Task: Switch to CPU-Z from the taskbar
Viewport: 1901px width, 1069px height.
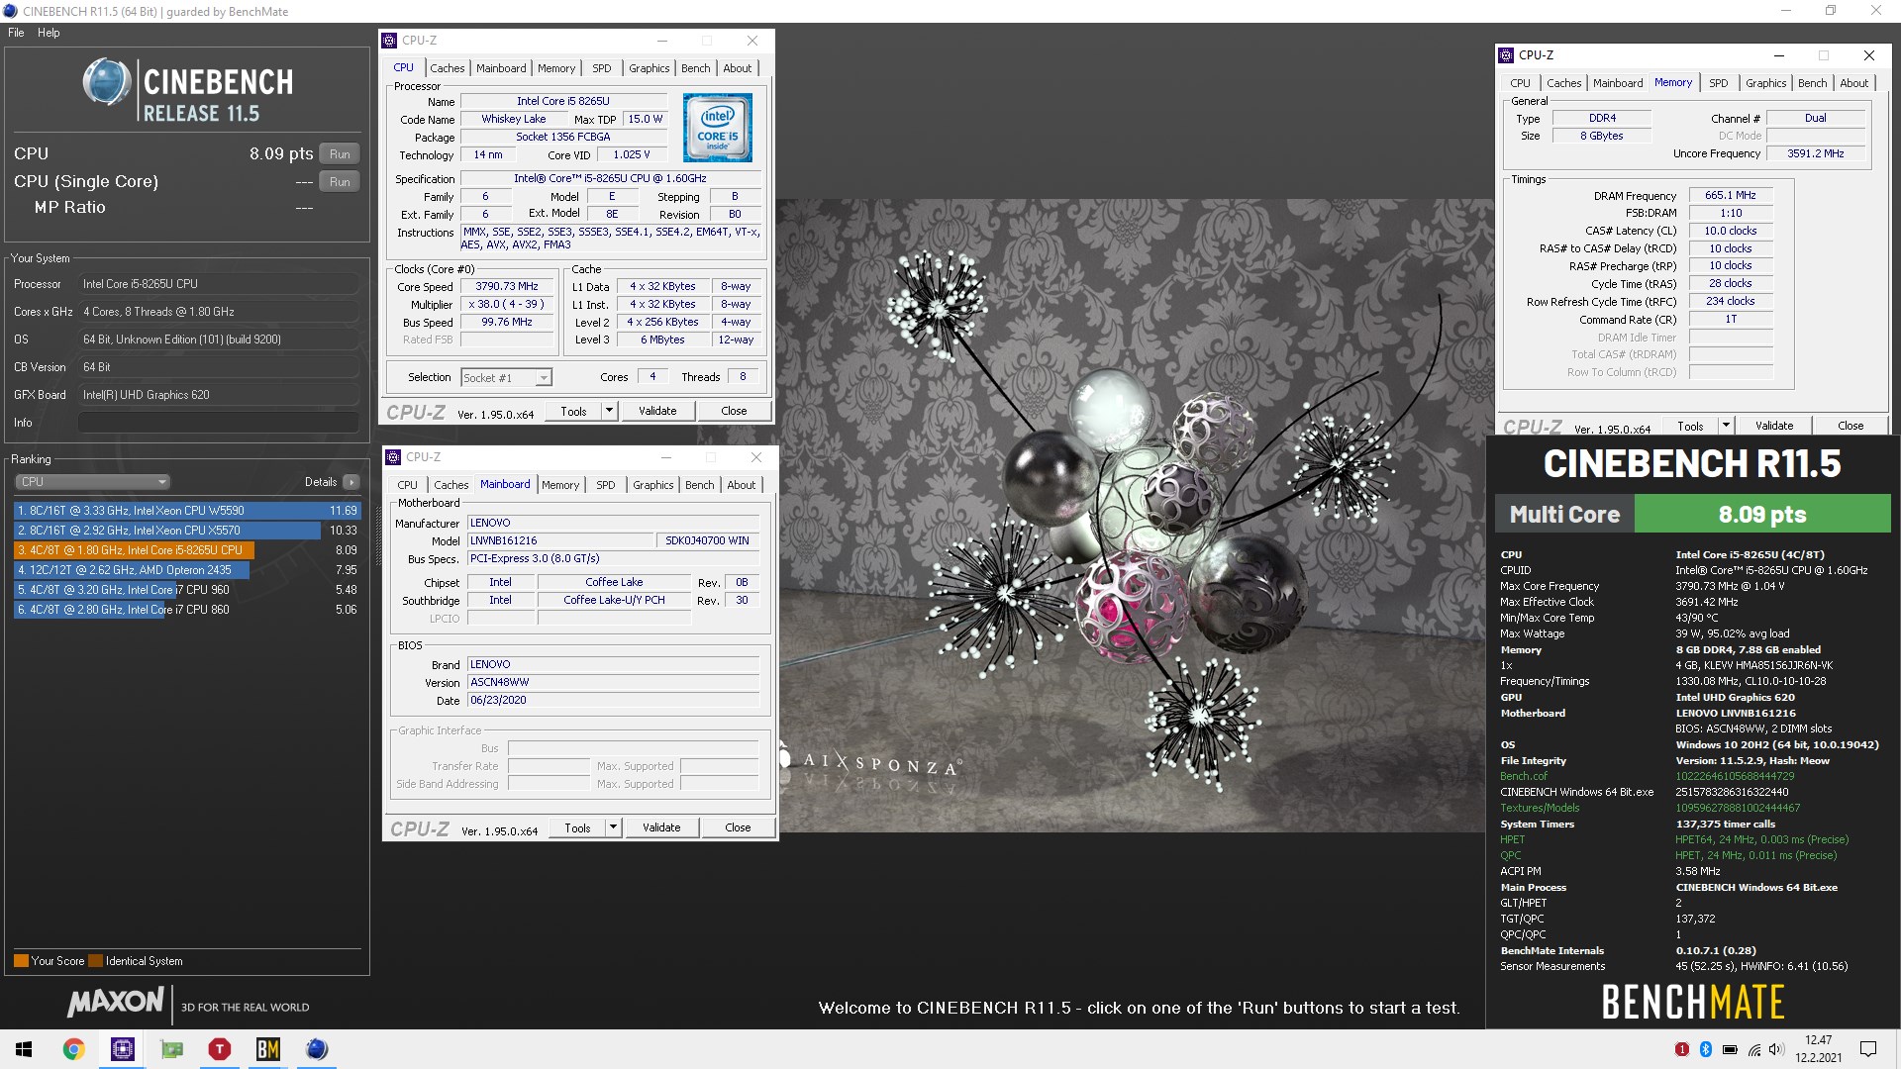Action: (x=123, y=1049)
